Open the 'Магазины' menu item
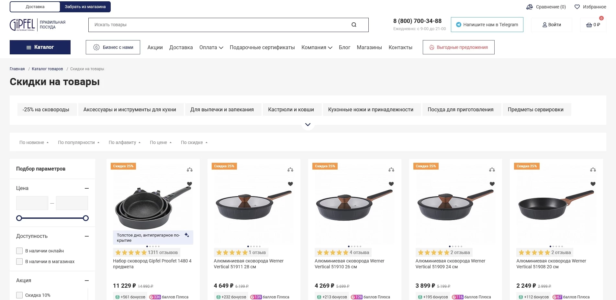This screenshot has width=616, height=300. [x=369, y=48]
